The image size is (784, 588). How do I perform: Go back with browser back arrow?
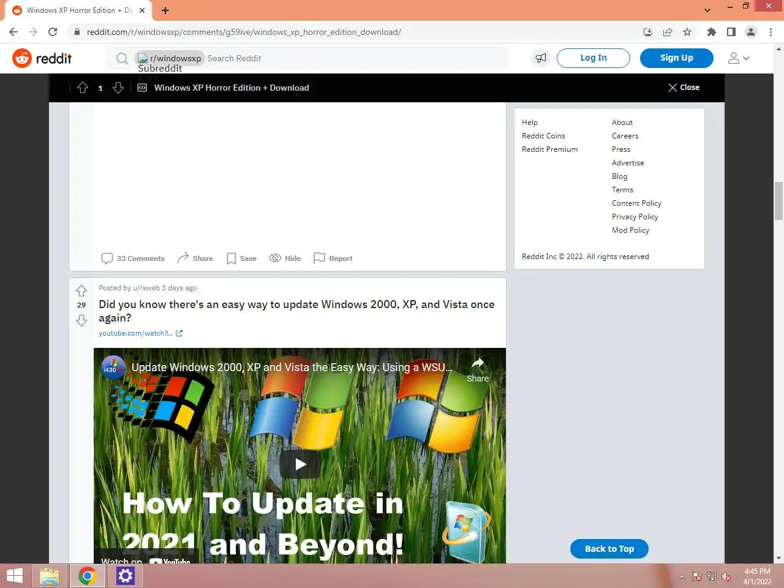point(13,32)
